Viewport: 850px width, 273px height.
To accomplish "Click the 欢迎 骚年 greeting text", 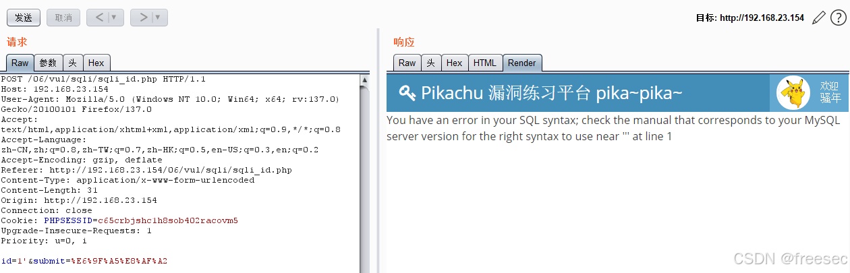I will click(830, 92).
